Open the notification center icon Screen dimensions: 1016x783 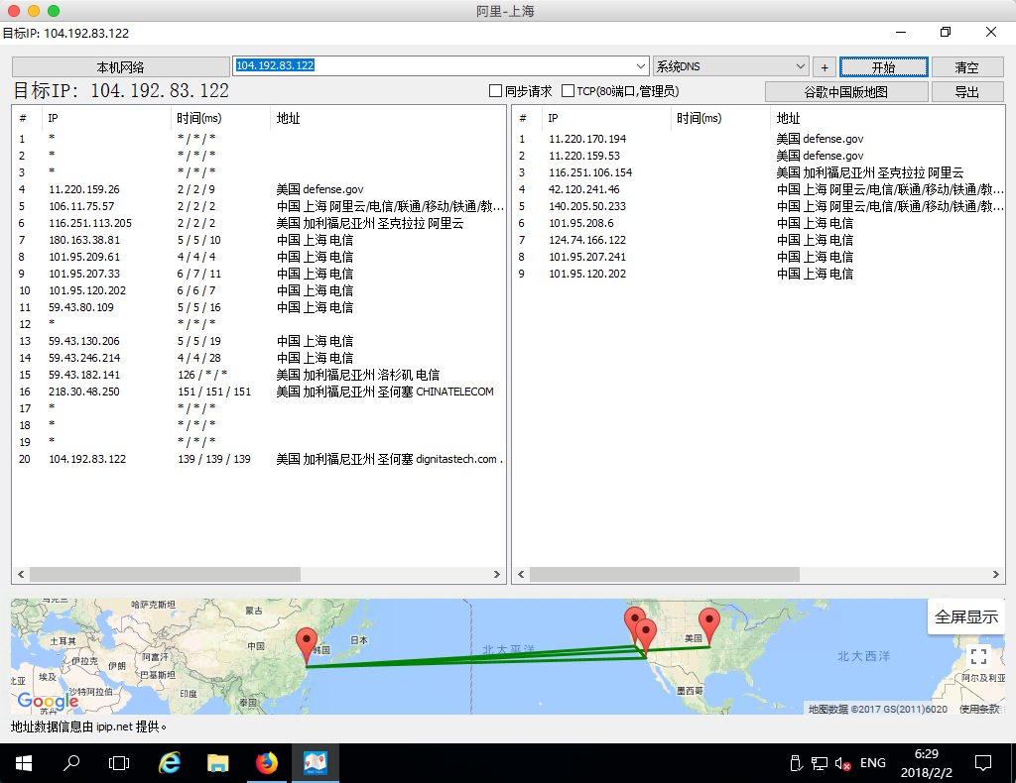(x=983, y=763)
